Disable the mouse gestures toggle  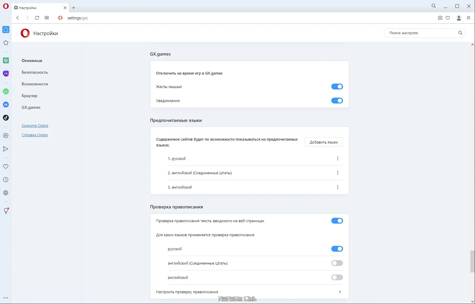(337, 87)
